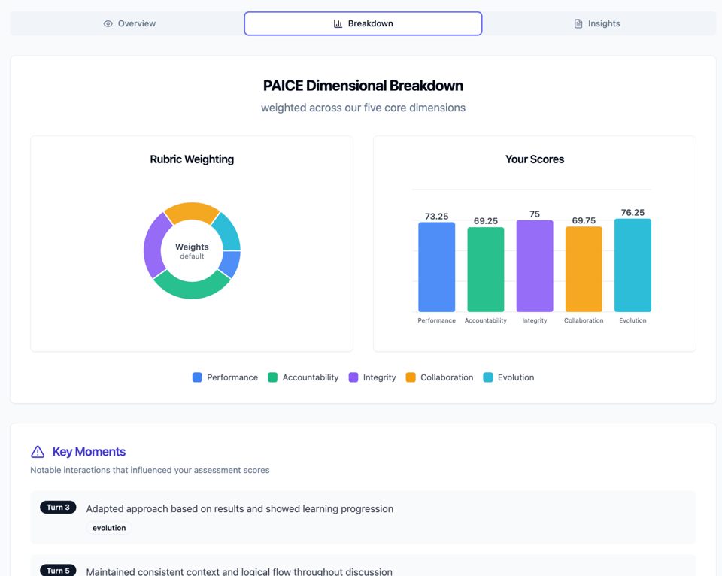Select the Breakdown tab
This screenshot has height=576, width=722.
(363, 23)
